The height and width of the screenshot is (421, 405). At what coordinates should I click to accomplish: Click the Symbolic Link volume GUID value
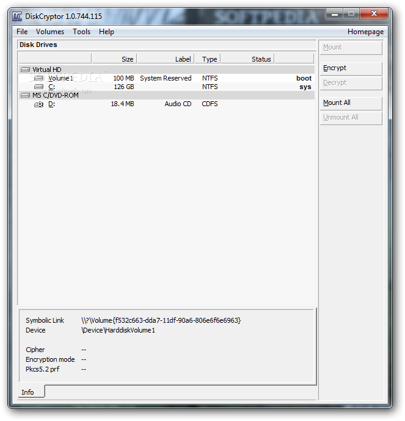point(161,320)
